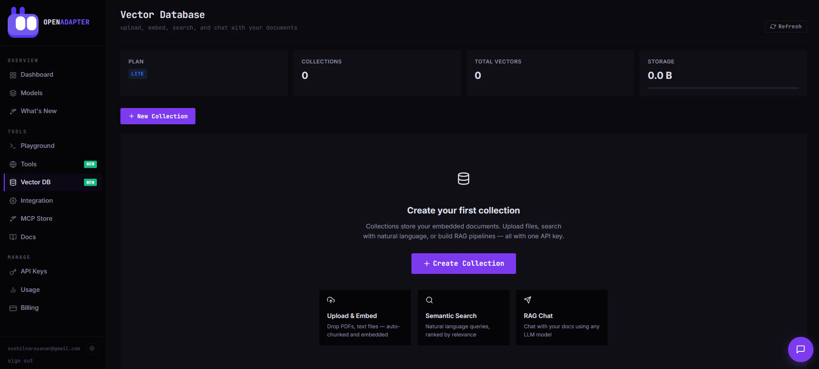Toggle the light/dark theme sun button
819x369 pixels.
[x=92, y=348]
